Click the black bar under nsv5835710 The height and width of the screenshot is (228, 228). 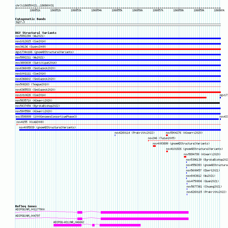coord(118,103)
